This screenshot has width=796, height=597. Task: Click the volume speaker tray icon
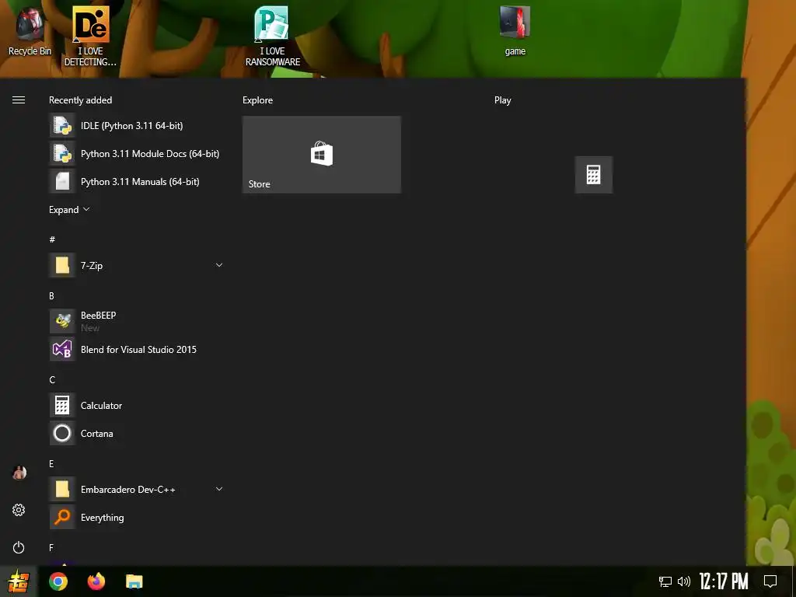[684, 581]
